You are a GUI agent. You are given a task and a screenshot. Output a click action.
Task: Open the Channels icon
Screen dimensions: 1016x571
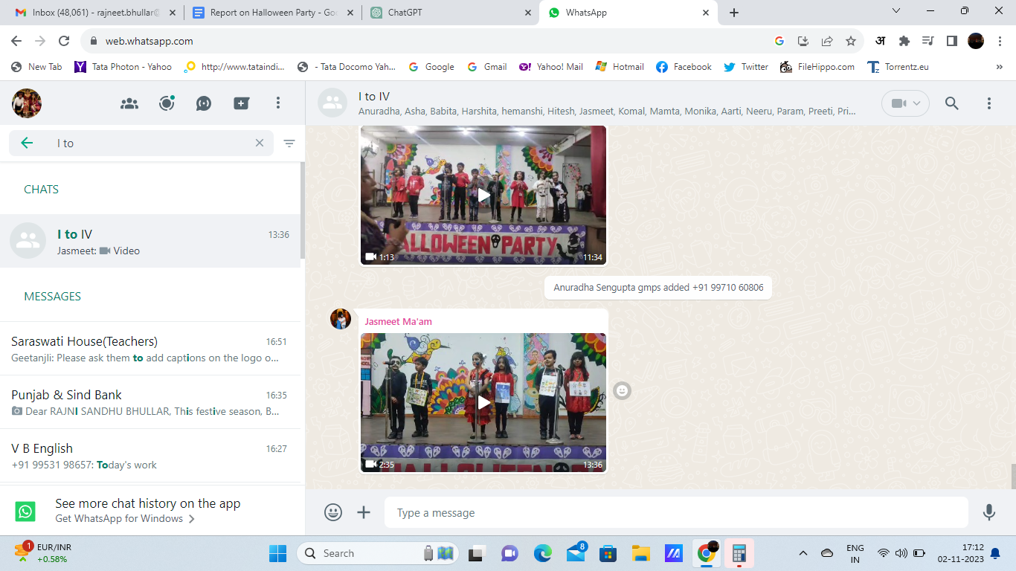(x=204, y=103)
